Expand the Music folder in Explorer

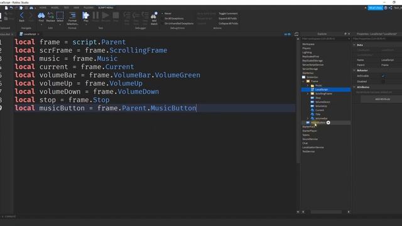click(308, 85)
